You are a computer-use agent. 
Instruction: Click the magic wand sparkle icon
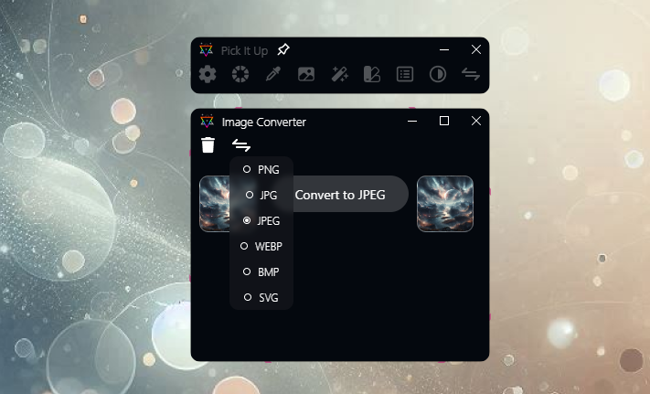[x=339, y=75]
